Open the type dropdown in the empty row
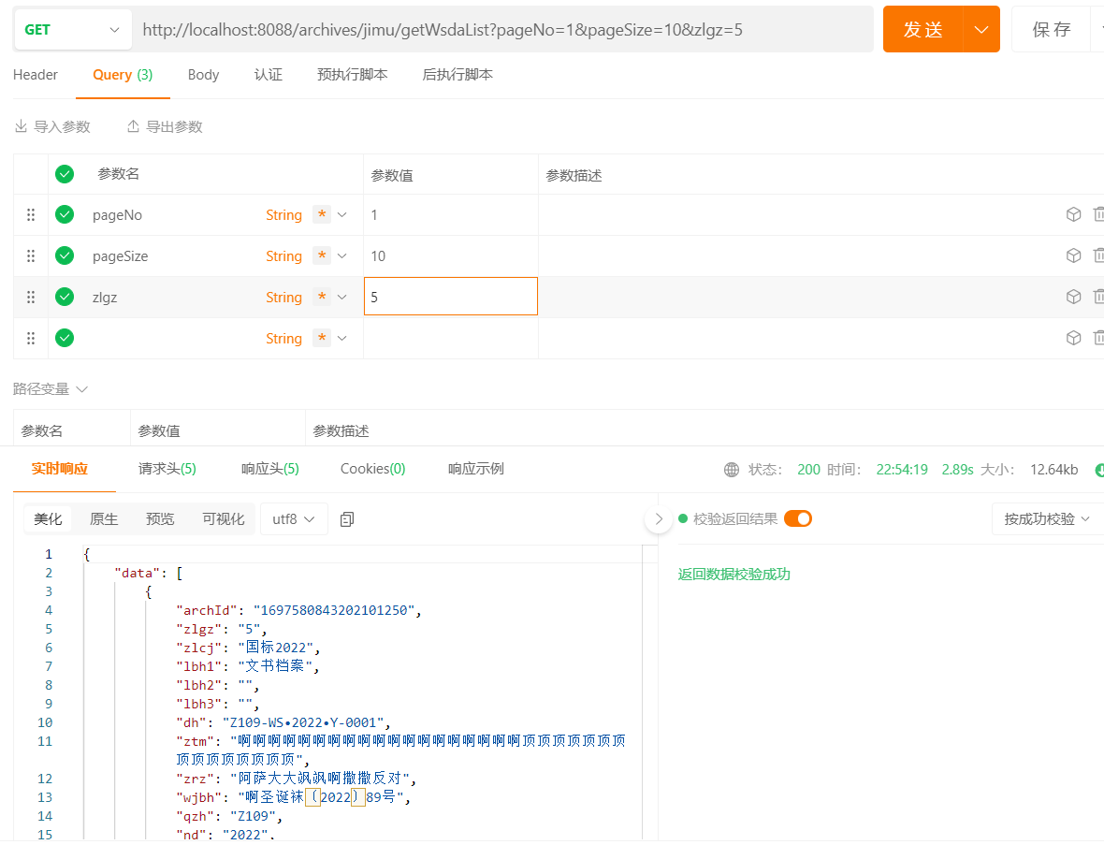 [x=342, y=339]
